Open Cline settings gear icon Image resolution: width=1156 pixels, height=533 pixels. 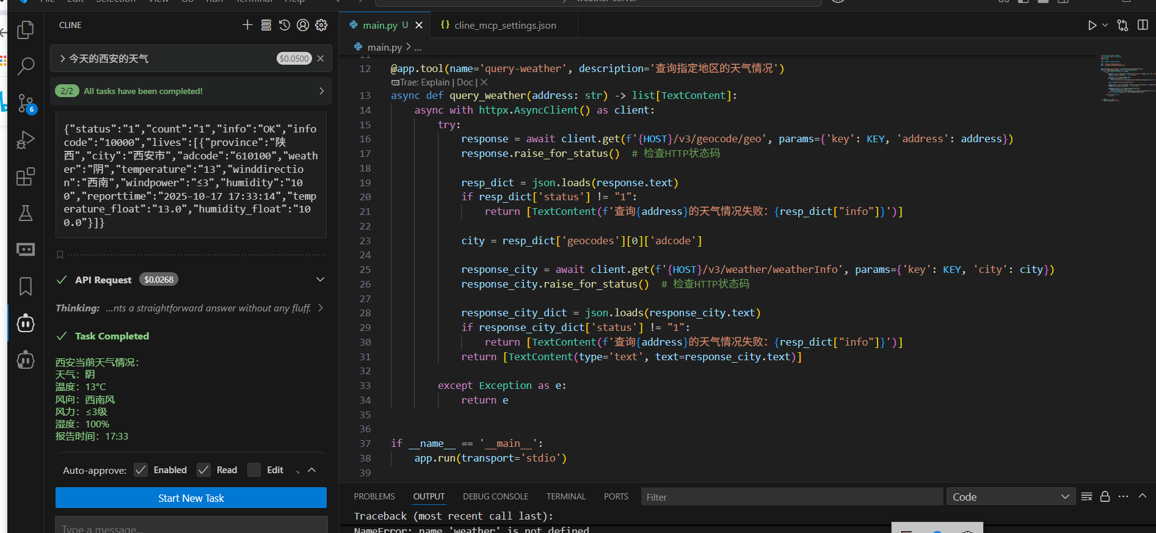[x=321, y=25]
